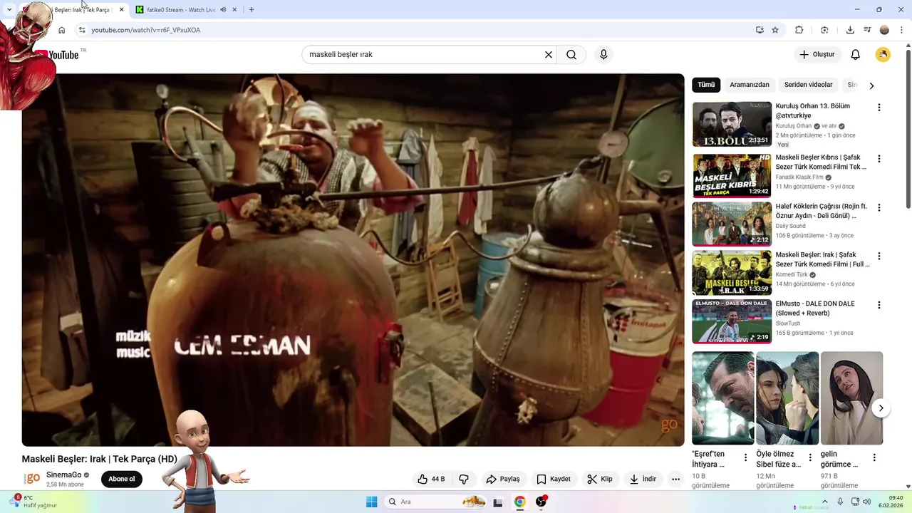Click the Windows taskbar Ara search box
Screen dimensions: 912x513
click(x=436, y=502)
